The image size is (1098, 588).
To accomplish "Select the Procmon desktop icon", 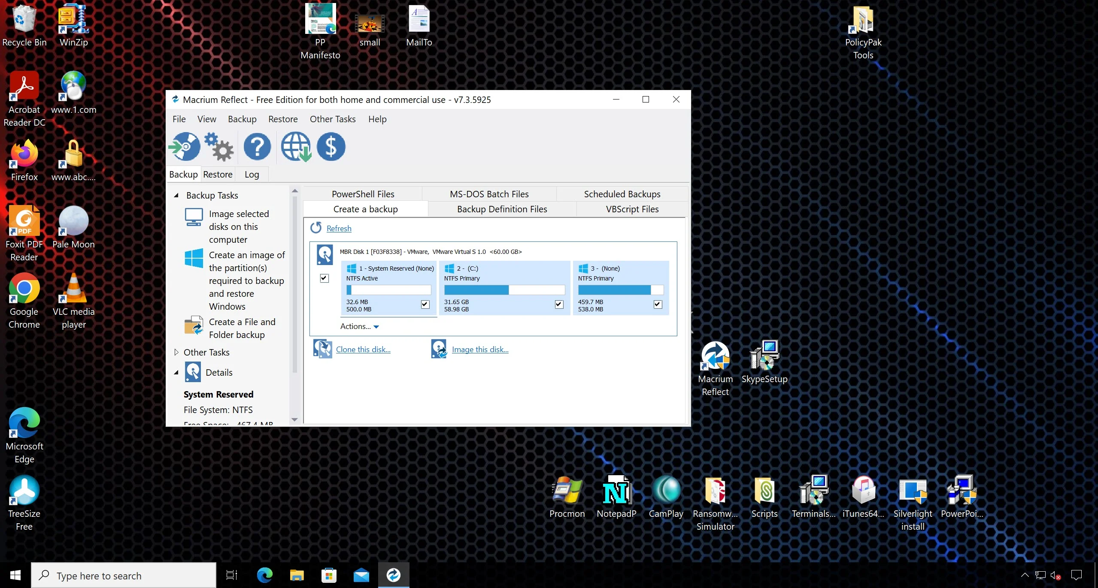I will tap(567, 497).
